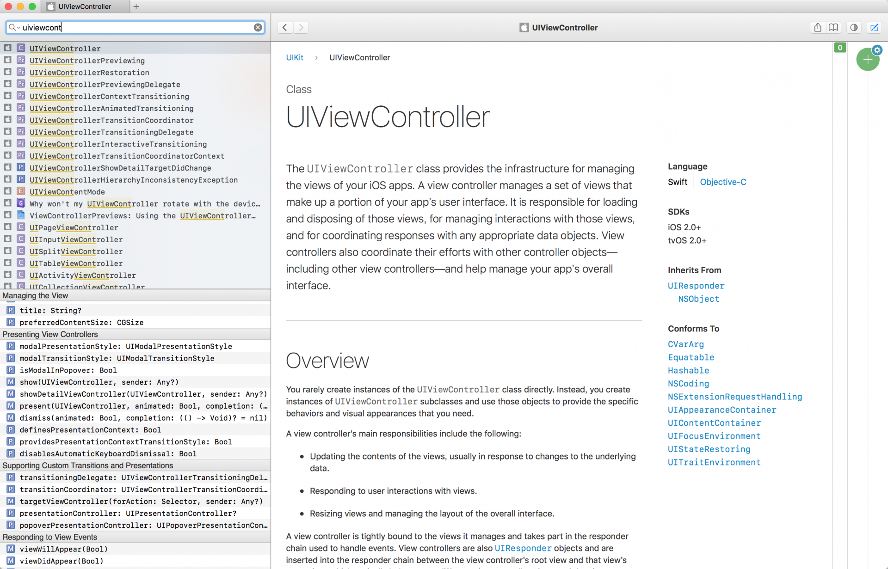The width and height of the screenshot is (888, 569).
Task: Jump to presentationController member
Action: [135, 513]
